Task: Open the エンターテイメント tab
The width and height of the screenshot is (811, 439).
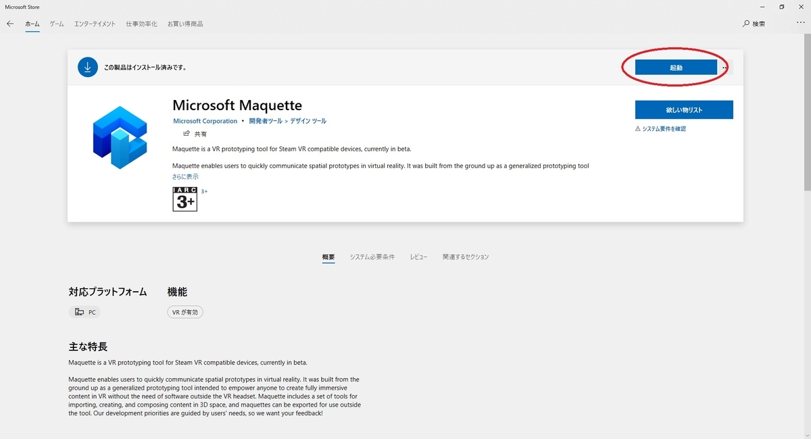Action: coord(95,24)
